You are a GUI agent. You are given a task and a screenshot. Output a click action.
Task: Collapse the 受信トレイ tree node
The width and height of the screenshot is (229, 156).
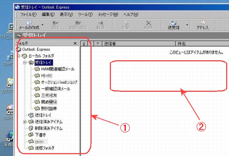click(25, 62)
